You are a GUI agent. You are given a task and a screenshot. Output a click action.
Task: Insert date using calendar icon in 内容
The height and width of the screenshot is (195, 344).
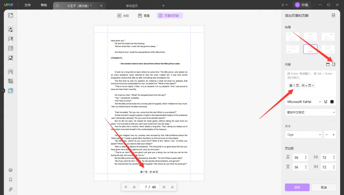(x=328, y=64)
